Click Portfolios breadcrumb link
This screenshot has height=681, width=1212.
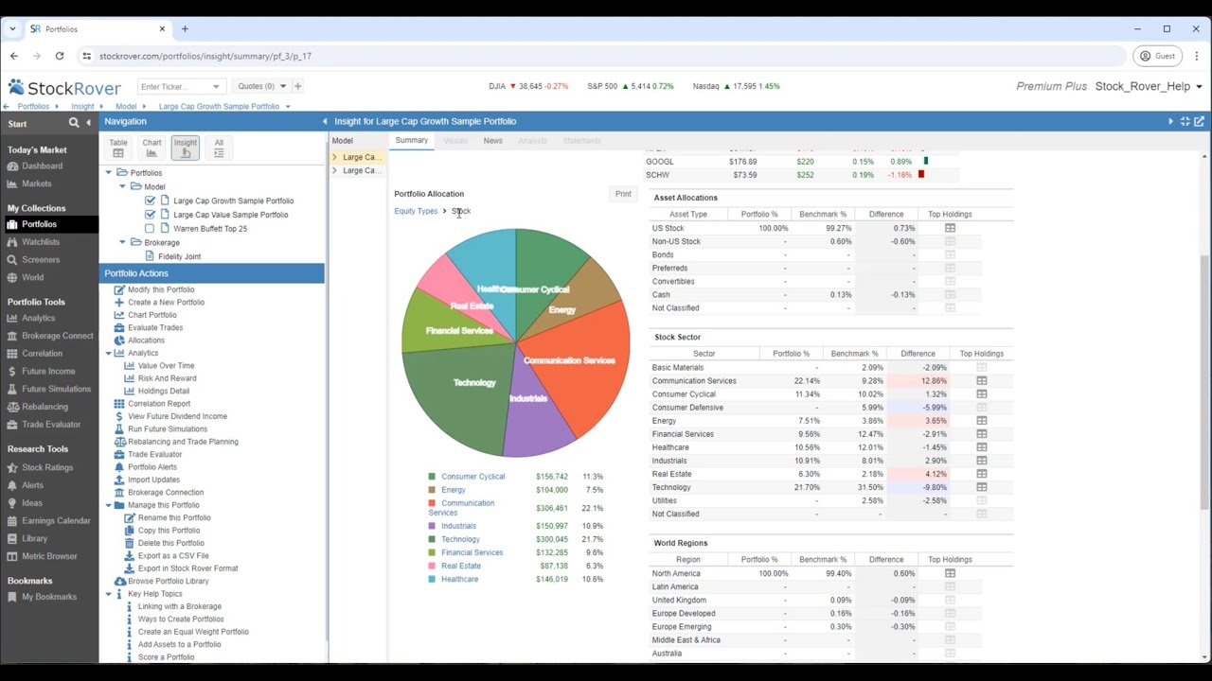pos(33,106)
